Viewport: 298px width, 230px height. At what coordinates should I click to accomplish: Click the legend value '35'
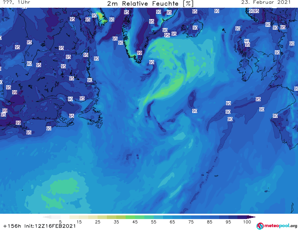coord(116,222)
